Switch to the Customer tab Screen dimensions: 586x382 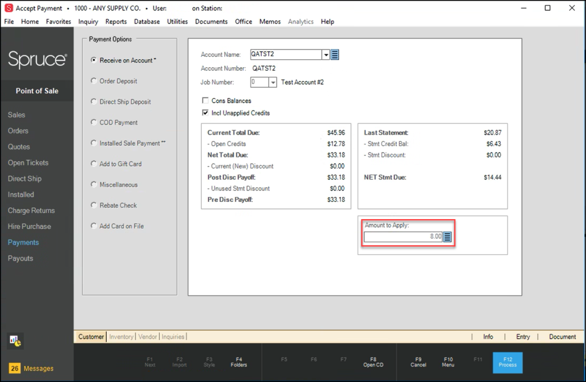91,337
